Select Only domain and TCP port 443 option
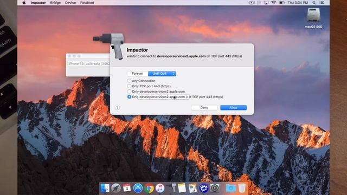Screen dimensions: 347x195 coord(129,97)
